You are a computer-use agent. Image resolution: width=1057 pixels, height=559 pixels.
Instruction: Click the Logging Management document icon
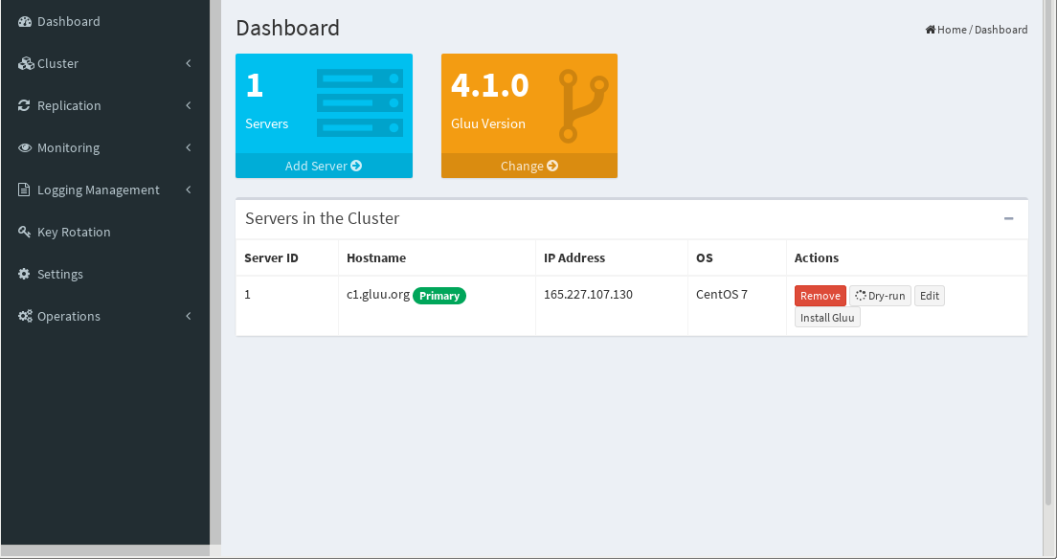(x=24, y=190)
